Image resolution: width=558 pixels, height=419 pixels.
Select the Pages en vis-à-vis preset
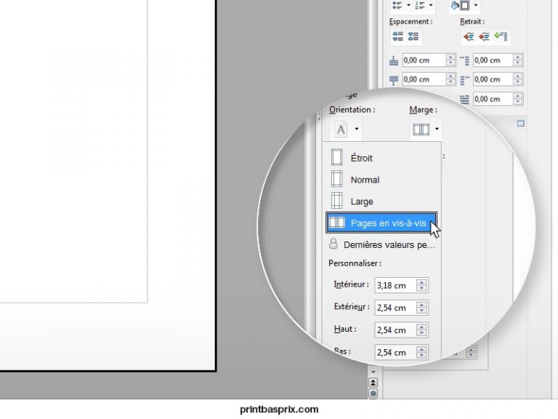coord(381,223)
